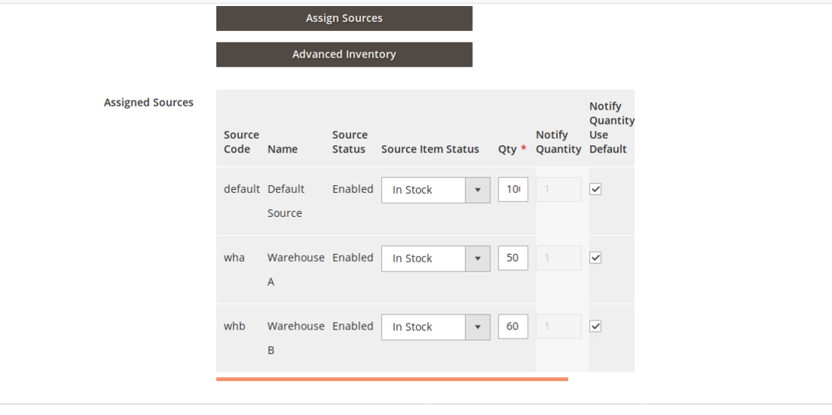Open Warehouse B Source Item Status dropdown

(x=435, y=327)
